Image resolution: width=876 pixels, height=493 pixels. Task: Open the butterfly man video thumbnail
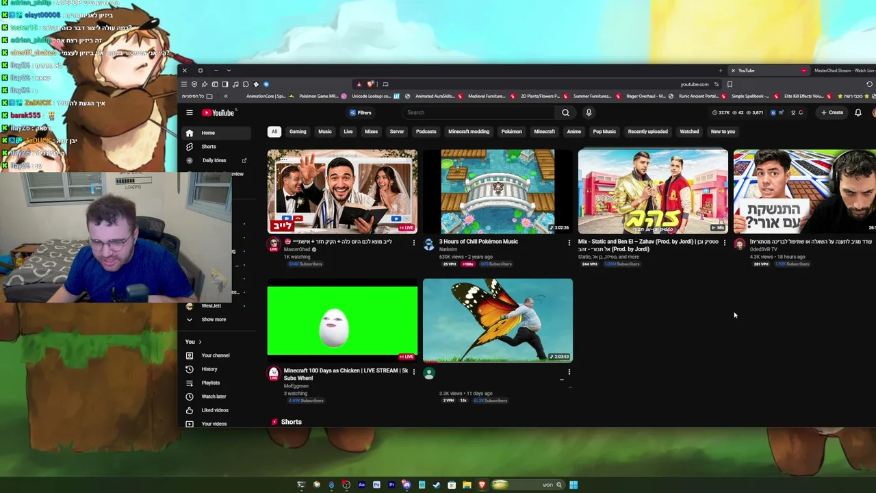[x=498, y=320]
